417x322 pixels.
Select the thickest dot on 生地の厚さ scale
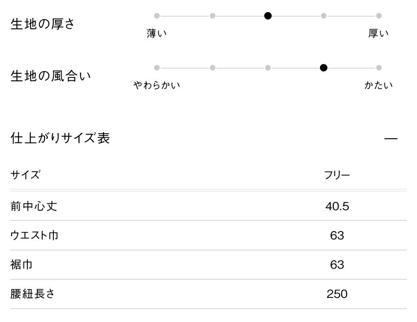[x=379, y=16]
